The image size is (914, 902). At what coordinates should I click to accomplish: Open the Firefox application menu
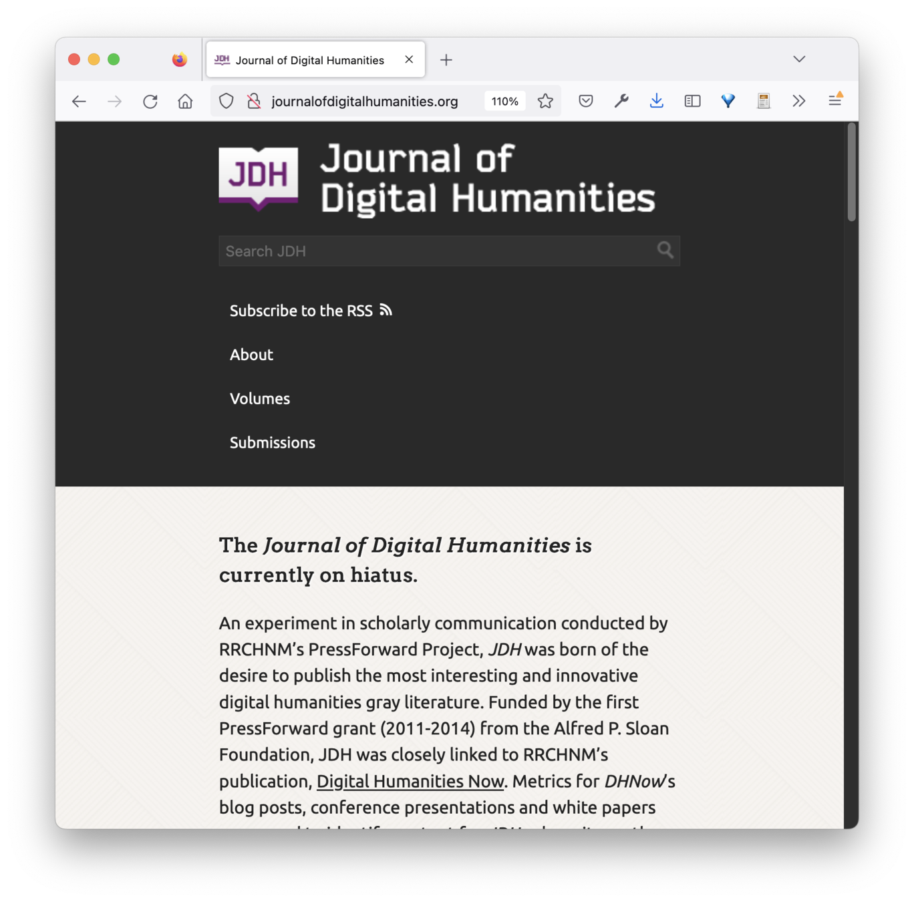(835, 100)
